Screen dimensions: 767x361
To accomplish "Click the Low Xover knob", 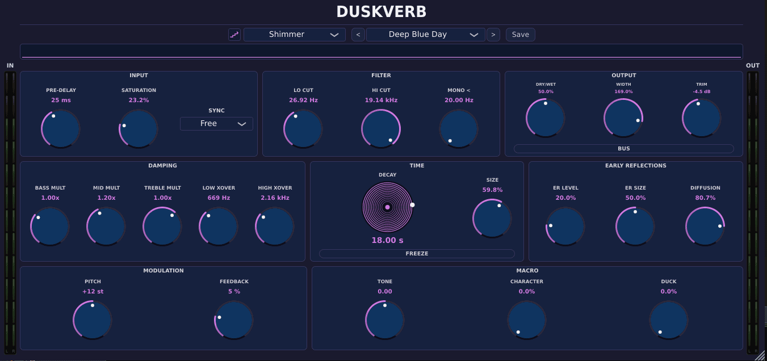I will pos(219,226).
